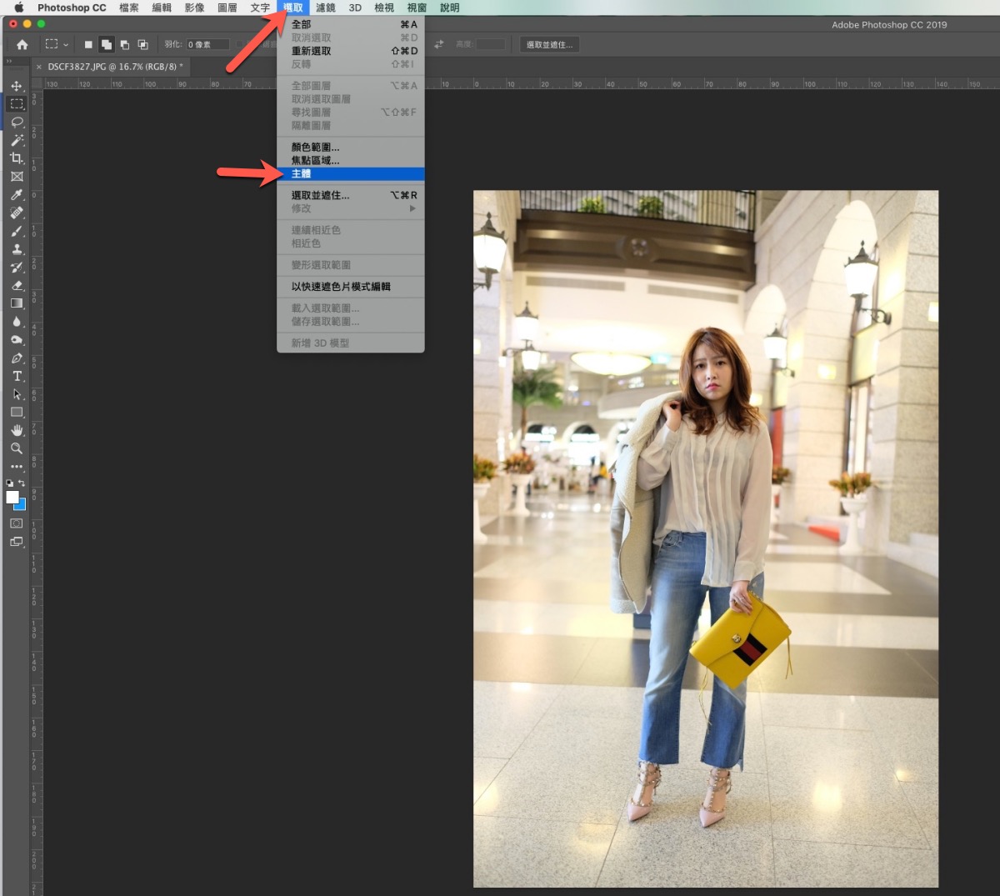1000x896 pixels.
Task: Choose the Eyedropper tool
Action: (17, 195)
